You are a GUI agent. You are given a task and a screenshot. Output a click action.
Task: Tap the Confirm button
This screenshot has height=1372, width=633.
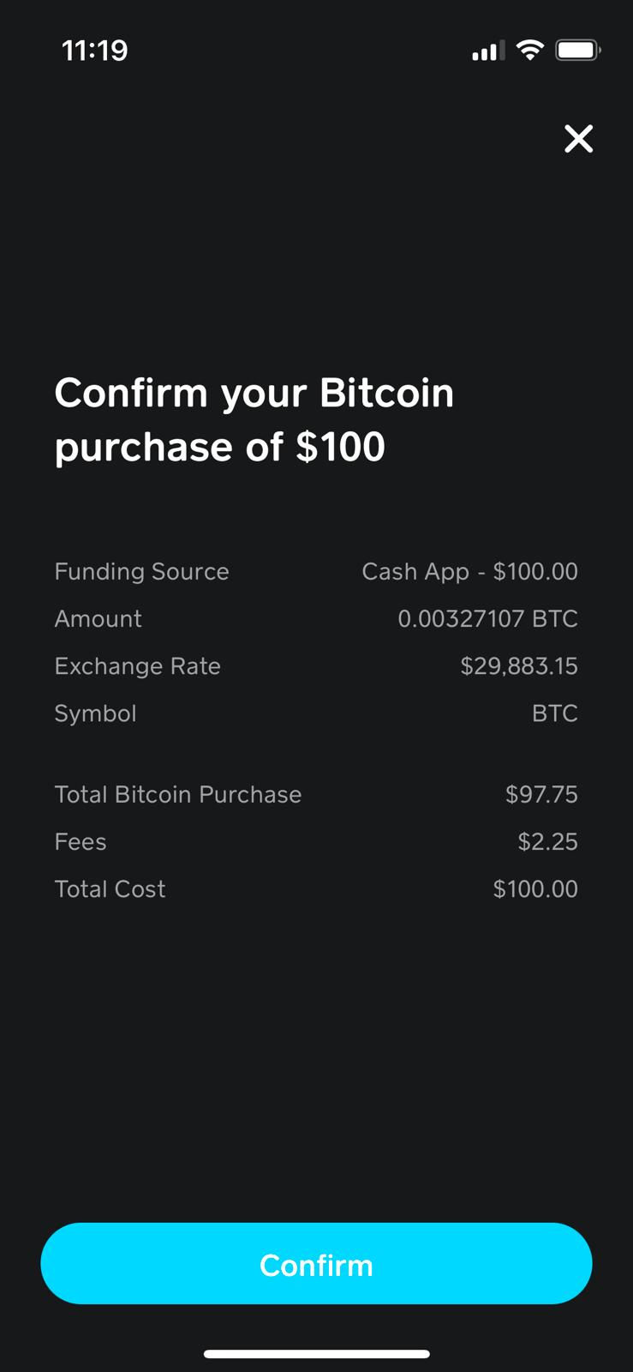coord(316,1263)
